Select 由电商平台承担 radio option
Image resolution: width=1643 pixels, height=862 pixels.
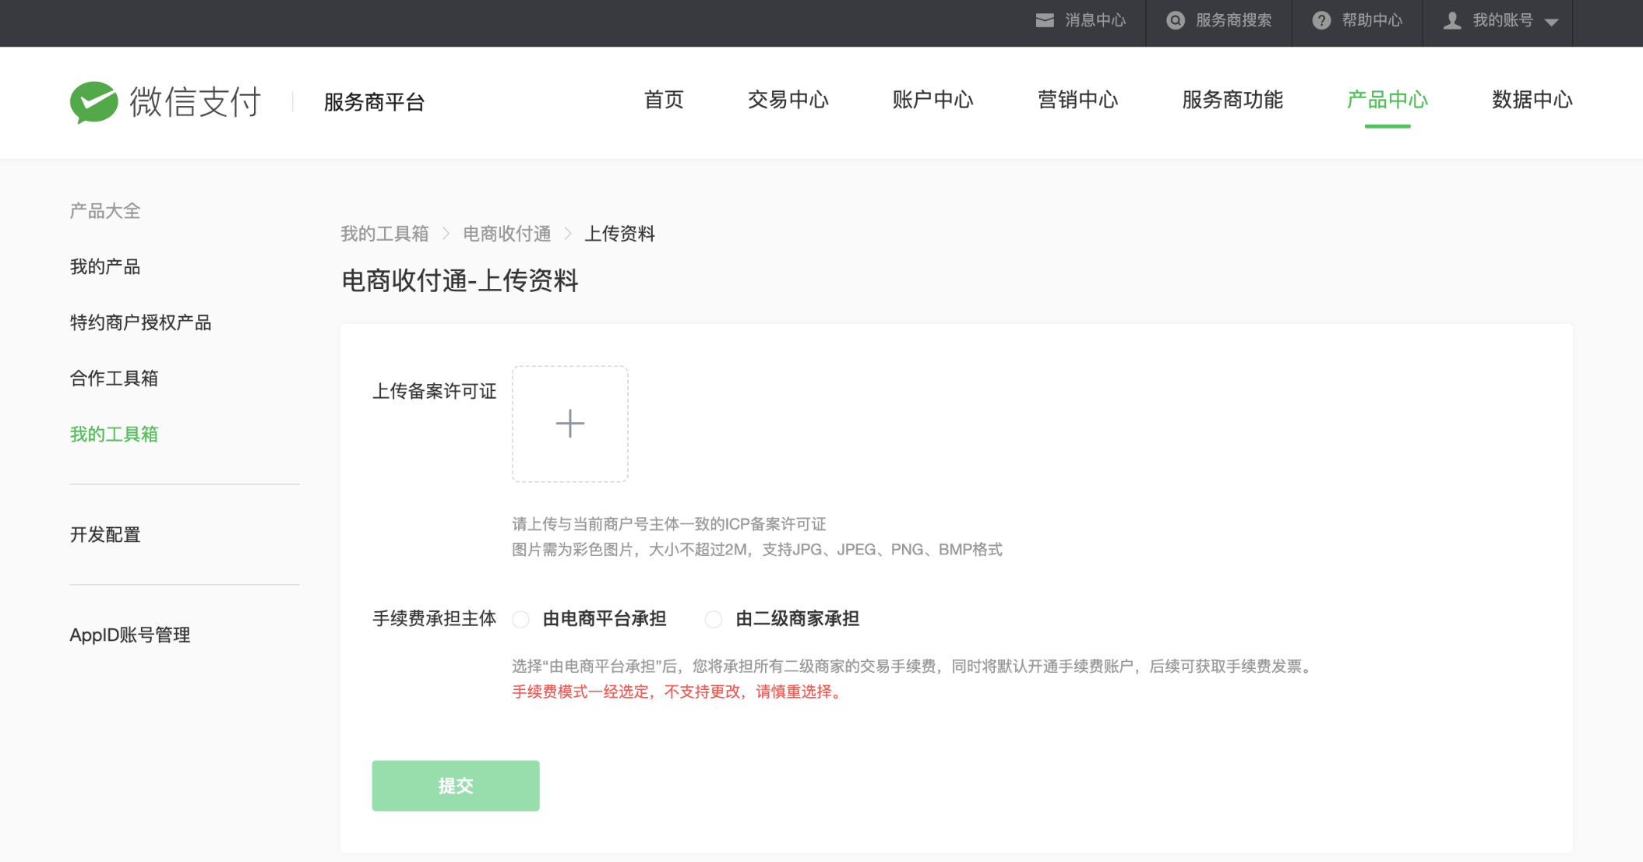click(521, 620)
